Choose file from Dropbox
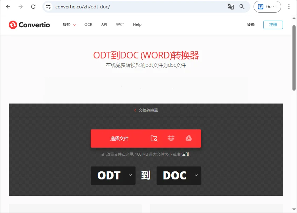The image size is (297, 213). point(172,139)
